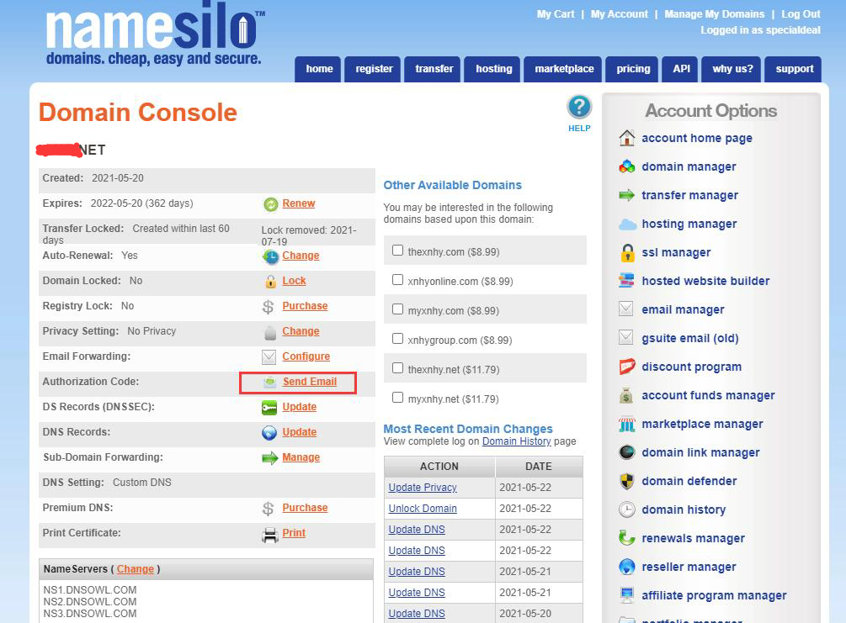Click the Unlock Domain action link
The image size is (846, 623).
pyautogui.click(x=423, y=508)
